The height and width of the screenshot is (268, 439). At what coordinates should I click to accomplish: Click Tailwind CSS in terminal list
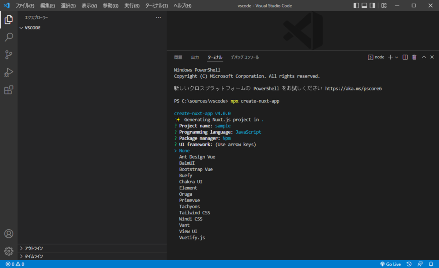(x=195, y=213)
